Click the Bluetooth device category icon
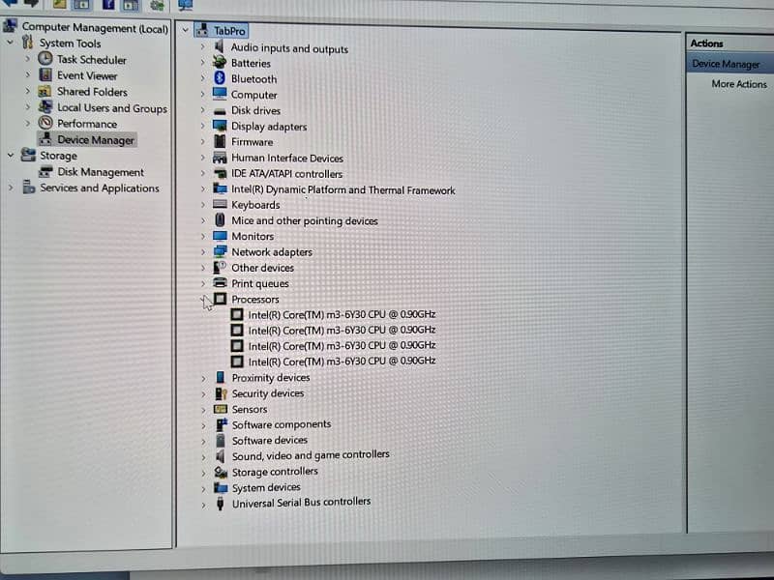The width and height of the screenshot is (774, 580). (220, 78)
